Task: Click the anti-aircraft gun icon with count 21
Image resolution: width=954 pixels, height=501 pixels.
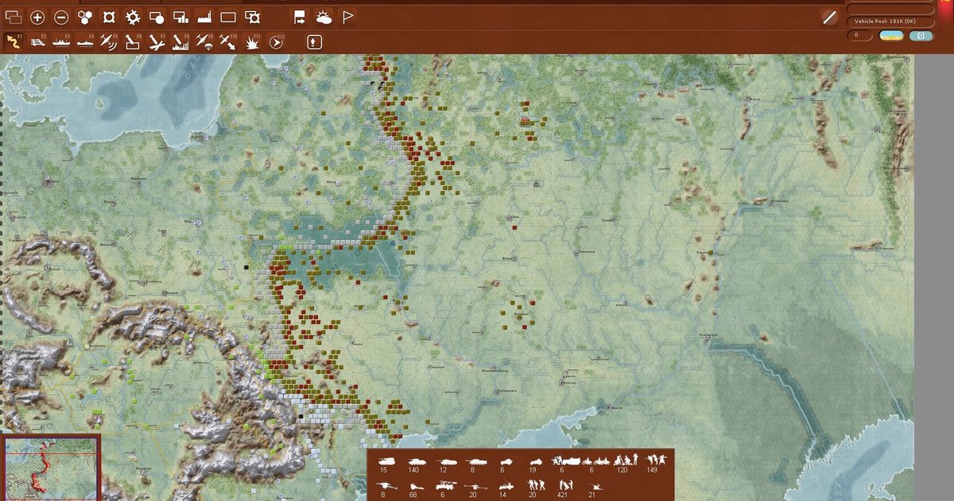Action: point(595,487)
